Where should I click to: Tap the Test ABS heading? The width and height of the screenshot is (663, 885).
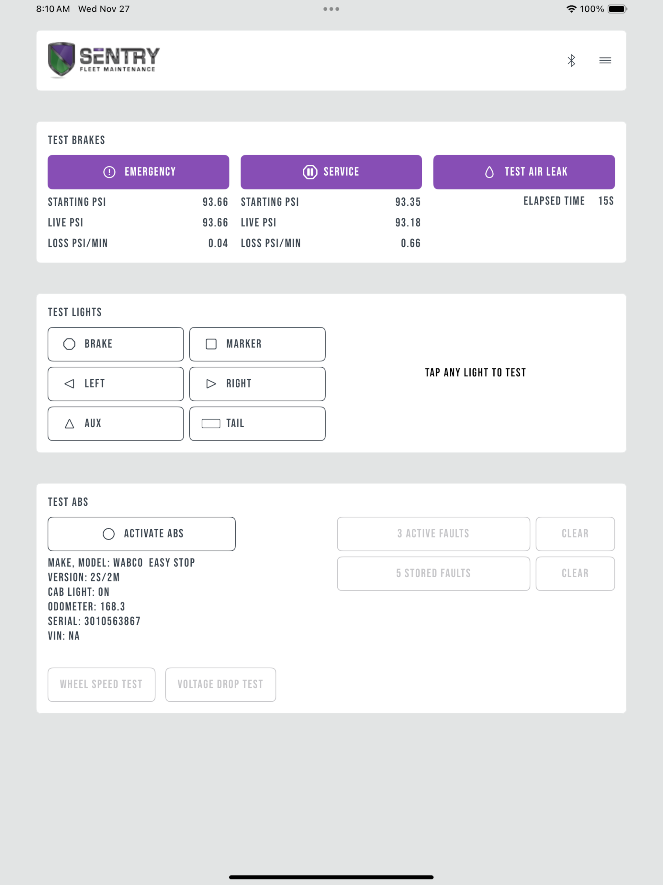click(68, 502)
